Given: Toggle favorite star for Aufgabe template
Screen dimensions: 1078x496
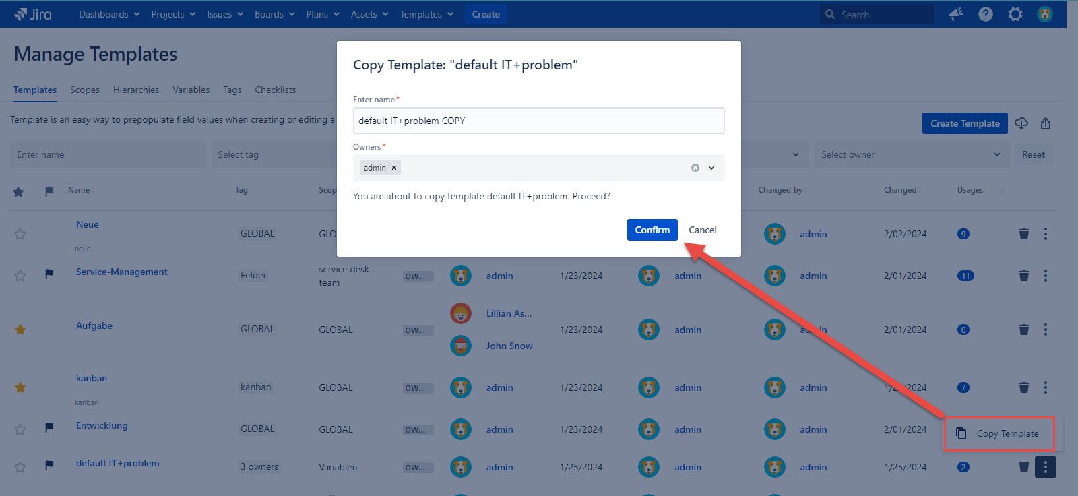Looking at the screenshot, I should tap(20, 330).
